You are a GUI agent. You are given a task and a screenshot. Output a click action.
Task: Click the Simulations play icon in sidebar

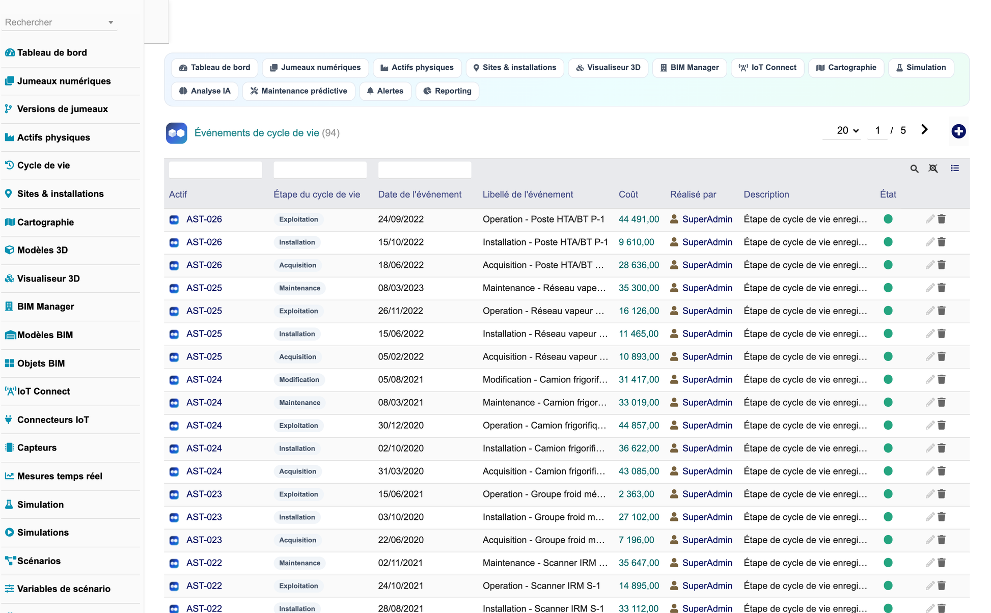click(x=9, y=532)
